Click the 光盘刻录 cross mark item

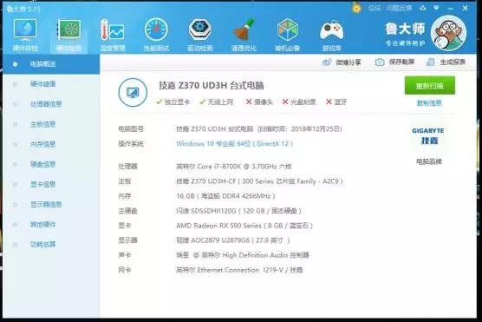coord(299,102)
